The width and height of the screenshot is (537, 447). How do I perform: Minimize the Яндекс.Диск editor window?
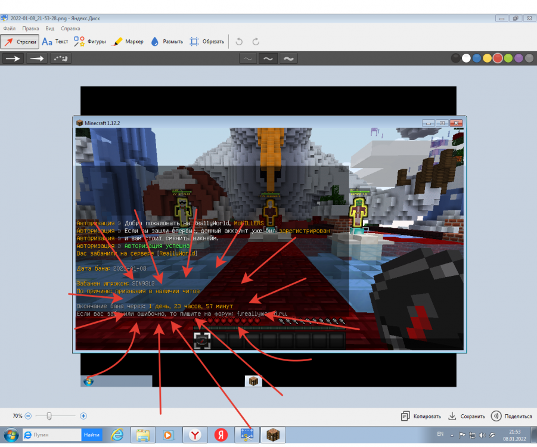[x=502, y=18]
